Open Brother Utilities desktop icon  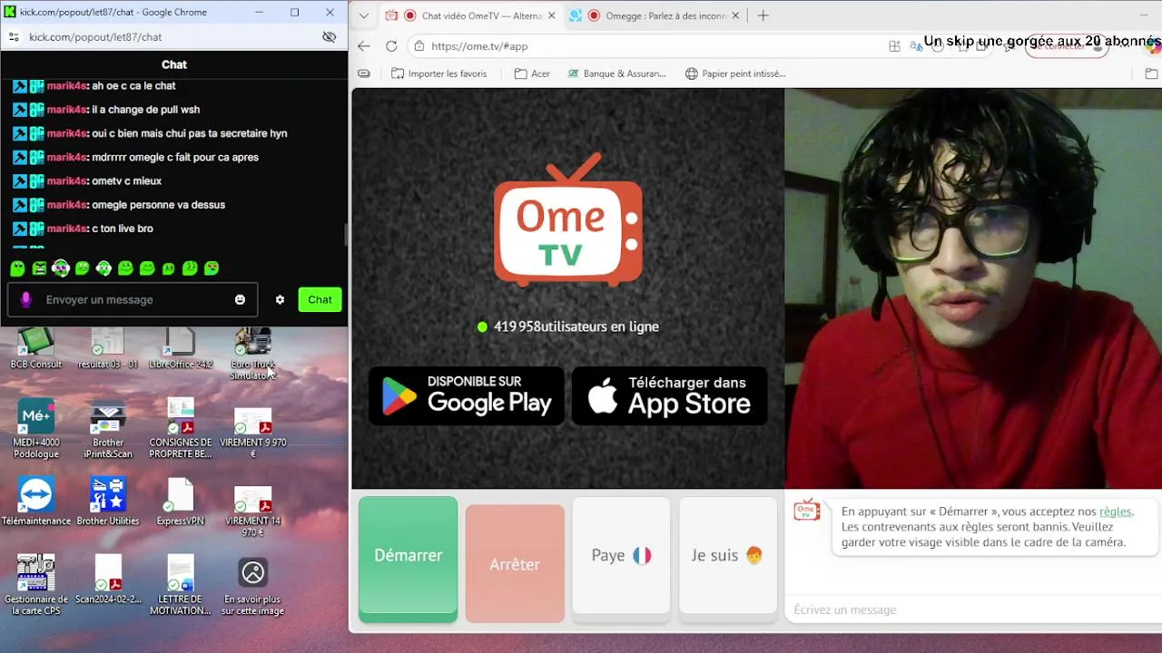tap(108, 502)
